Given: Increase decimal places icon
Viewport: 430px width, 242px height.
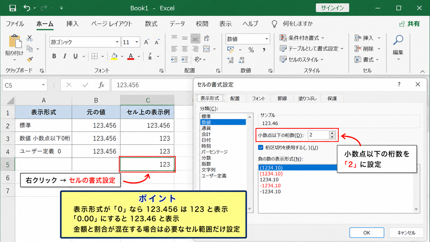Looking at the screenshot, I should tap(230, 60).
